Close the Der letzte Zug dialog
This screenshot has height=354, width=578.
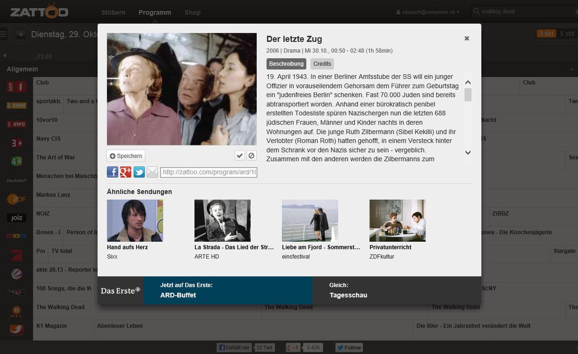click(x=466, y=39)
